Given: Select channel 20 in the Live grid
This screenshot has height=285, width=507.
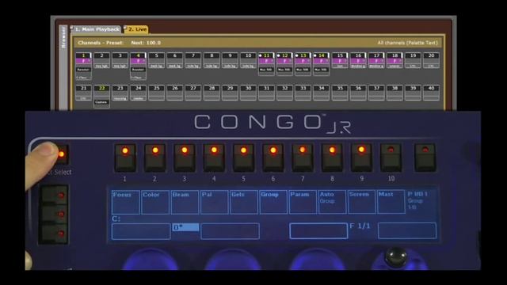Looking at the screenshot, I should (431, 60).
